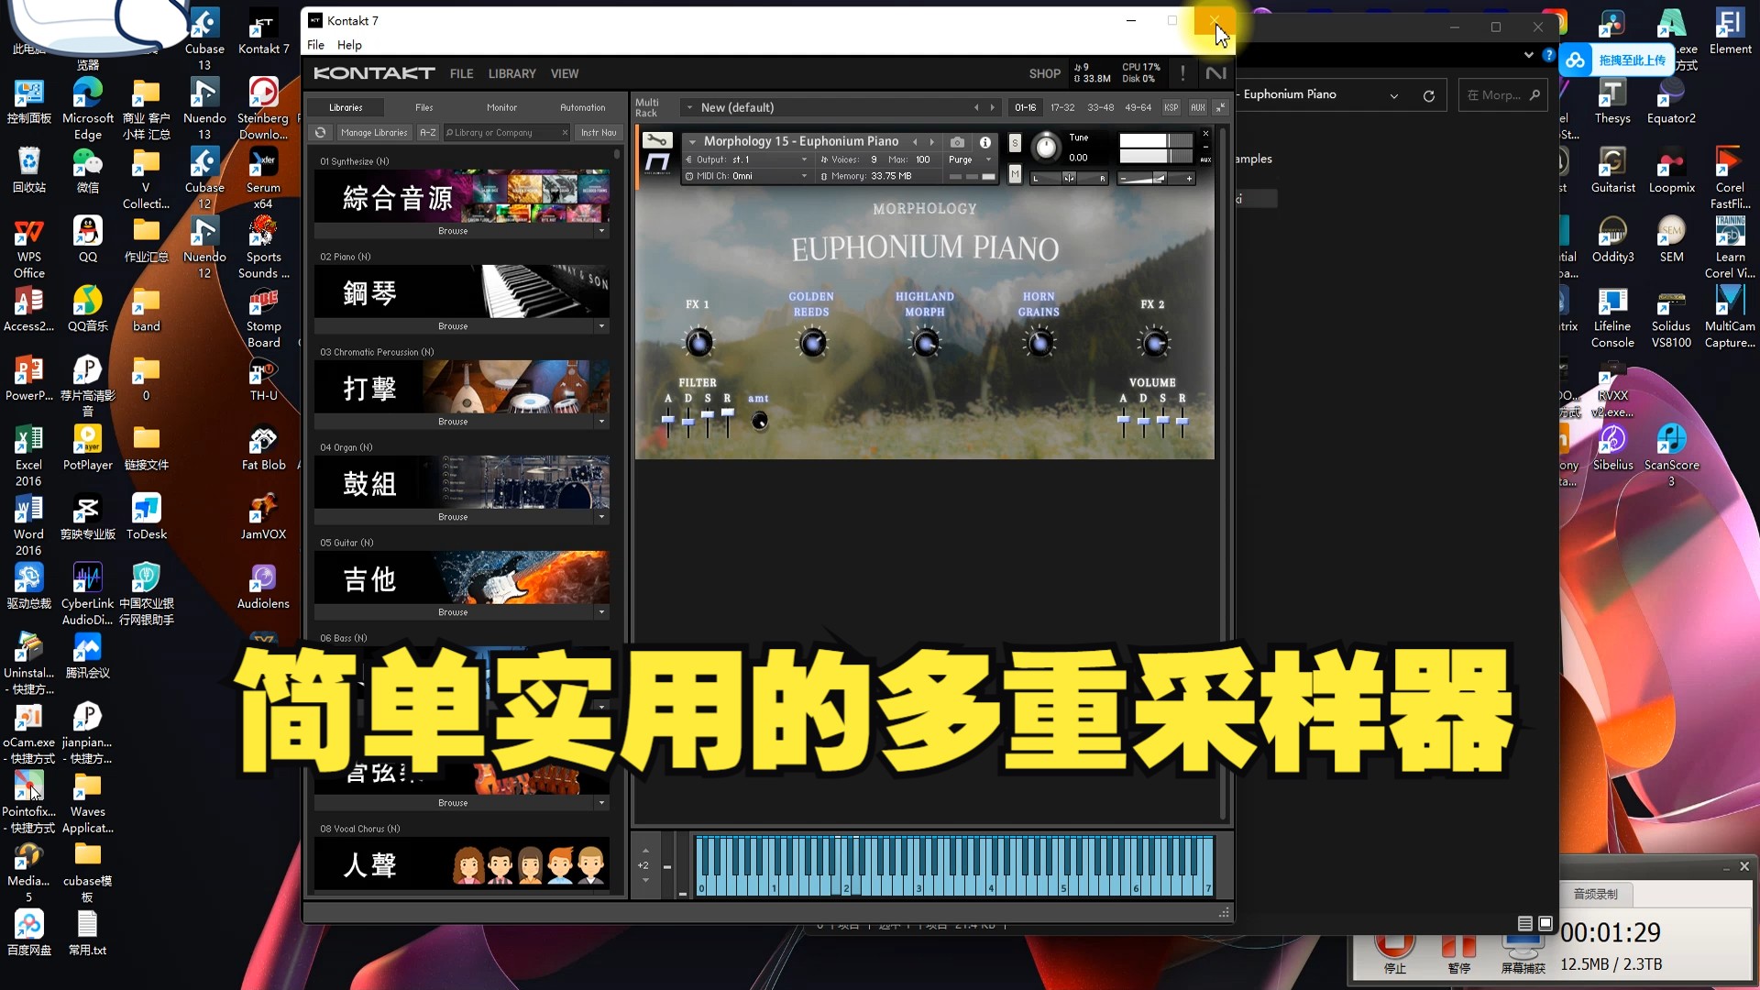Click the FX 1 knob
The height and width of the screenshot is (990, 1760).
pos(698,343)
